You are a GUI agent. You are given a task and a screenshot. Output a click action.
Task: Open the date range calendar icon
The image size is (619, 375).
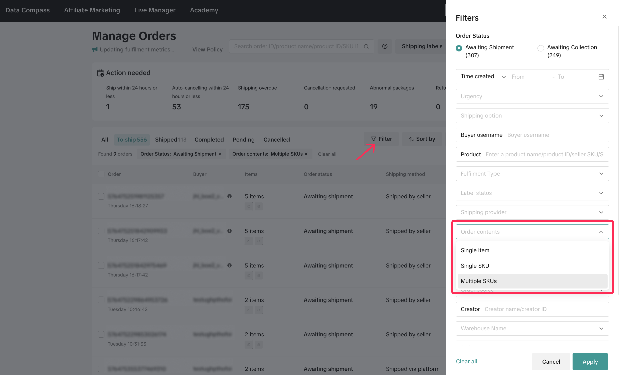click(601, 77)
